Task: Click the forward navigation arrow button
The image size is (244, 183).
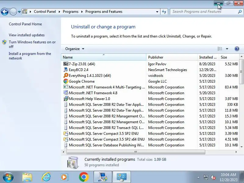Action: coord(13,12)
